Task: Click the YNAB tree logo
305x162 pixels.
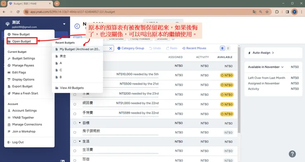Action: (7, 24)
